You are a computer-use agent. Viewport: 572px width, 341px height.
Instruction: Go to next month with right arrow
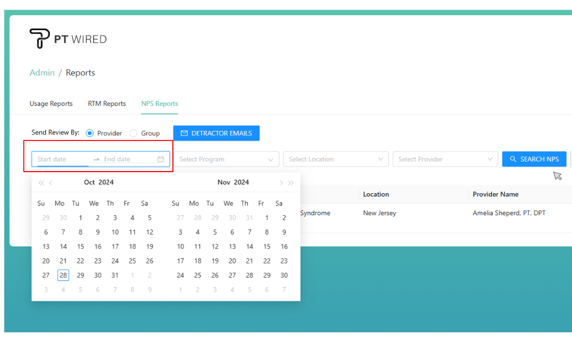[281, 182]
